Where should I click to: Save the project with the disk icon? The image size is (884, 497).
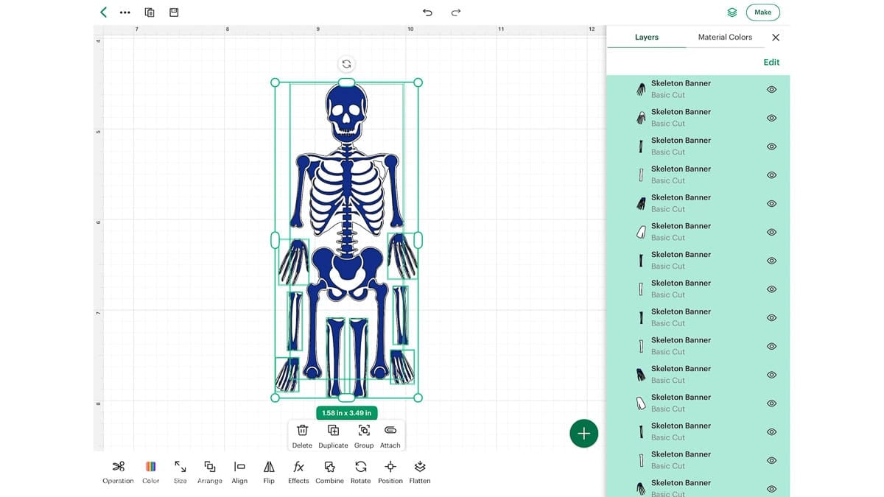pyautogui.click(x=174, y=13)
